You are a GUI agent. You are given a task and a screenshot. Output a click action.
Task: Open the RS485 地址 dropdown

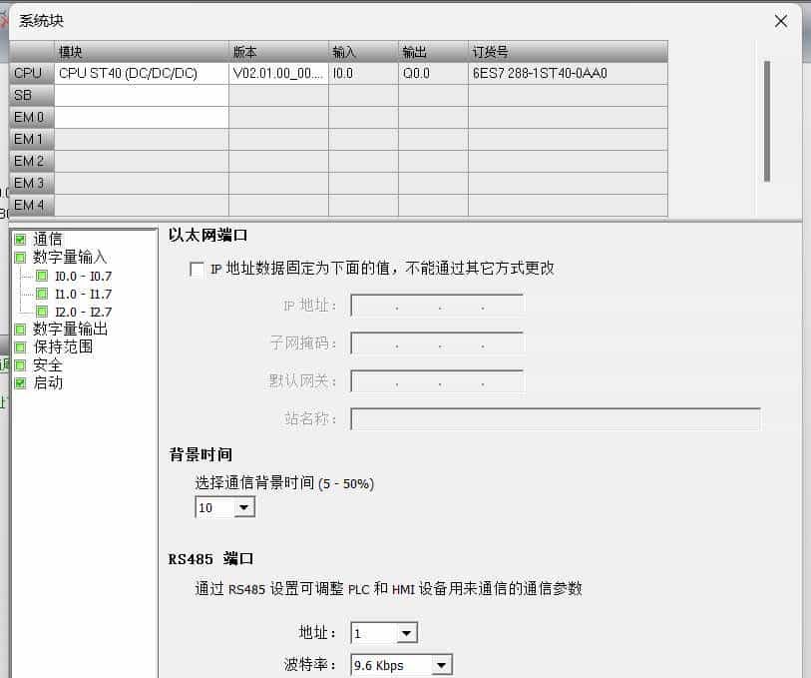[407, 632]
